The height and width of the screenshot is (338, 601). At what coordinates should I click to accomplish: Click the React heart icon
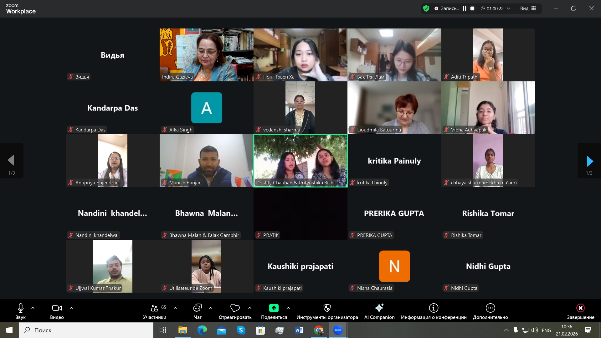[235, 308]
